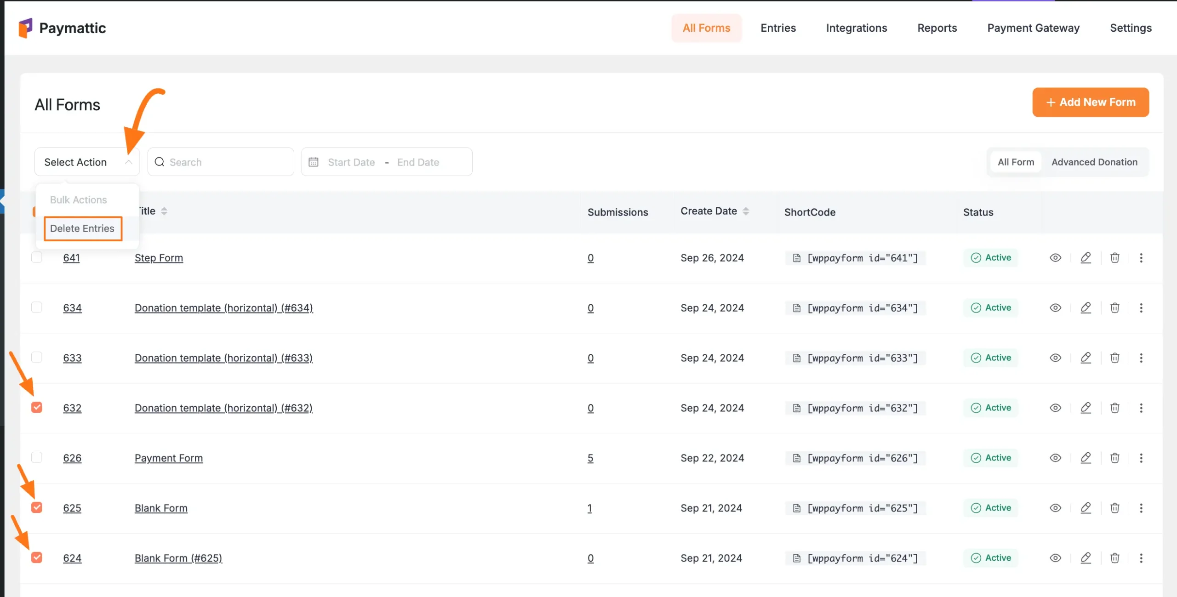Click the Paymattic logo icon

26,28
